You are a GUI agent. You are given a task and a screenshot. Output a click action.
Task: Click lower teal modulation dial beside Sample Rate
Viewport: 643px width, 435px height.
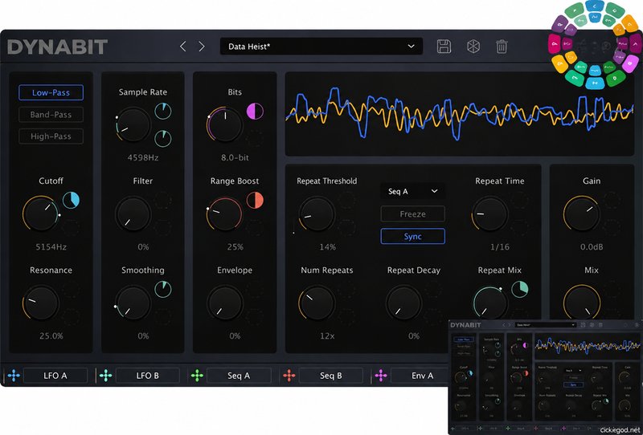tap(163, 139)
